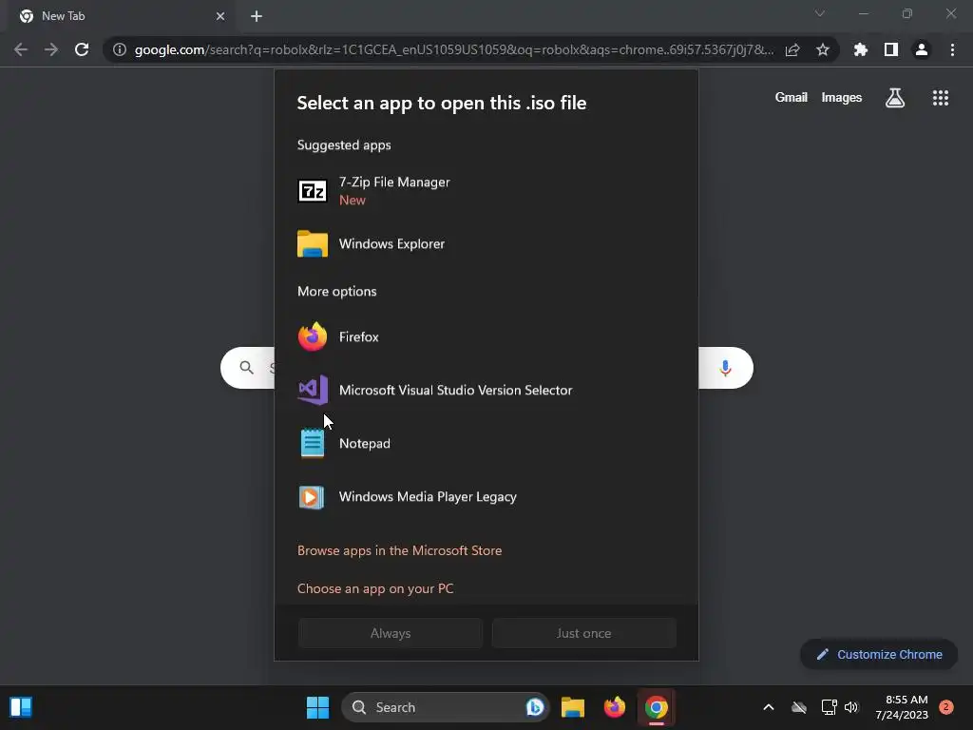This screenshot has height=730, width=973.
Task: Open the Chrome three-dot menu
Action: tap(952, 49)
